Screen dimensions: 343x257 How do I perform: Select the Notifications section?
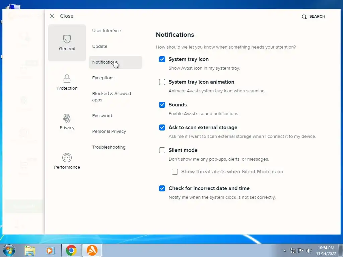pyautogui.click(x=116, y=62)
